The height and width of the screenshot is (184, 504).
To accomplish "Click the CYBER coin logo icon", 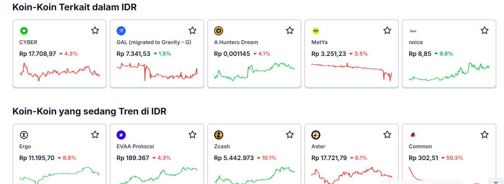I will click(24, 31).
